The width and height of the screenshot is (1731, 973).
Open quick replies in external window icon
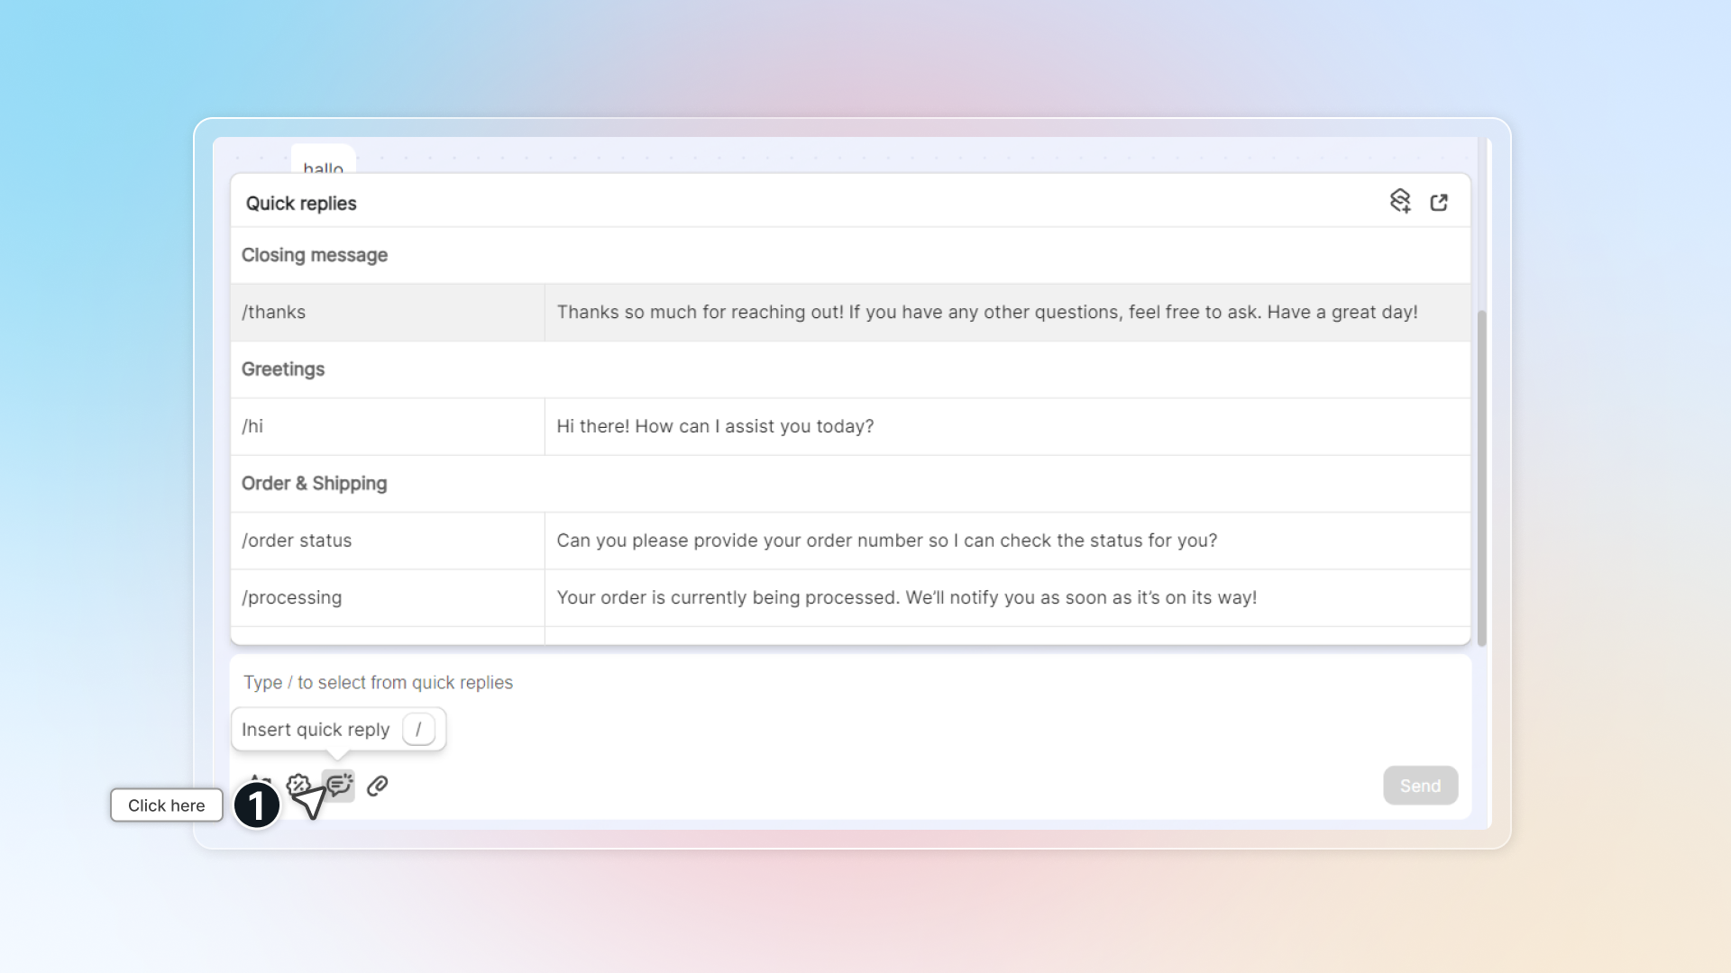point(1439,202)
